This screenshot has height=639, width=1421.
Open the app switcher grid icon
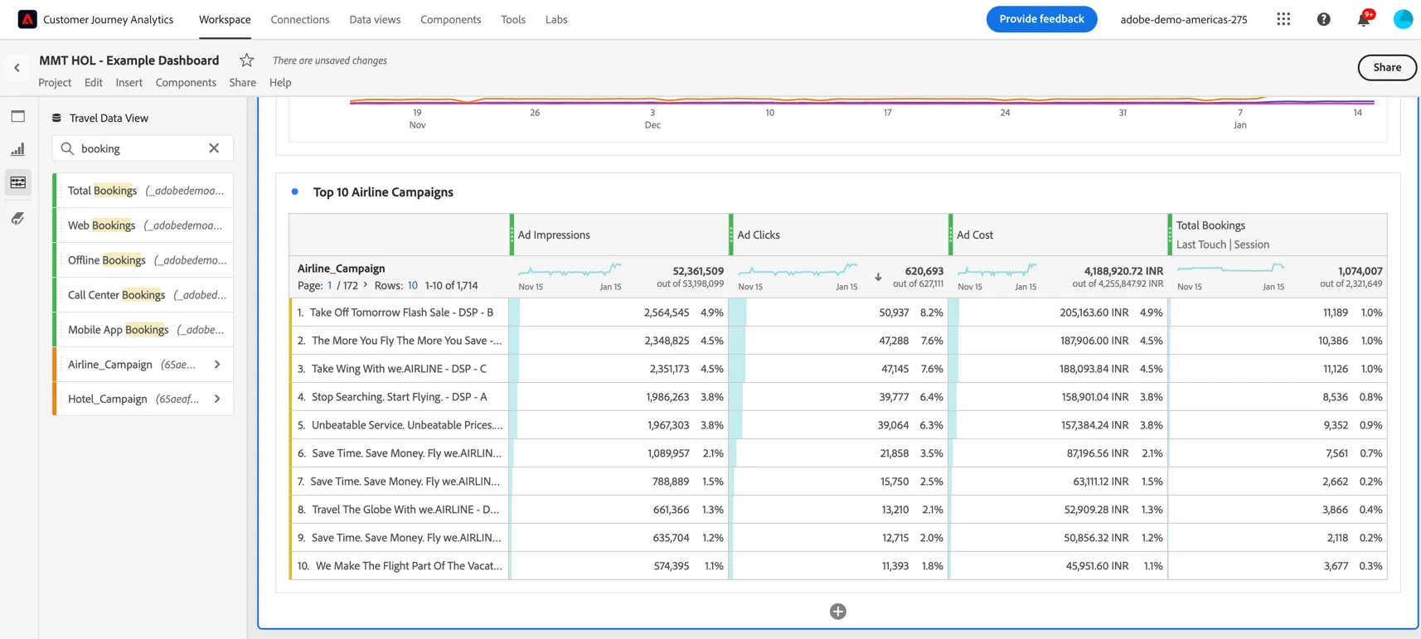click(x=1283, y=19)
